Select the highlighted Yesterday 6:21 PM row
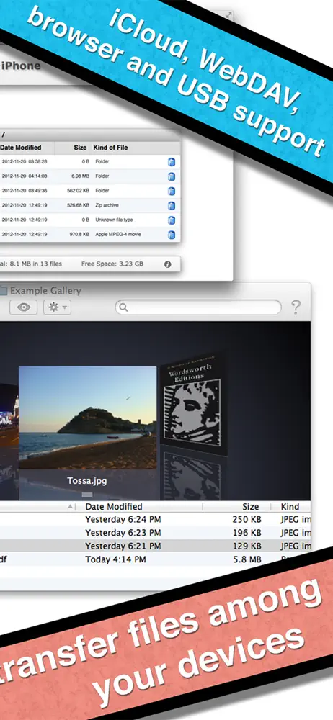333x720 pixels. pyautogui.click(x=156, y=546)
